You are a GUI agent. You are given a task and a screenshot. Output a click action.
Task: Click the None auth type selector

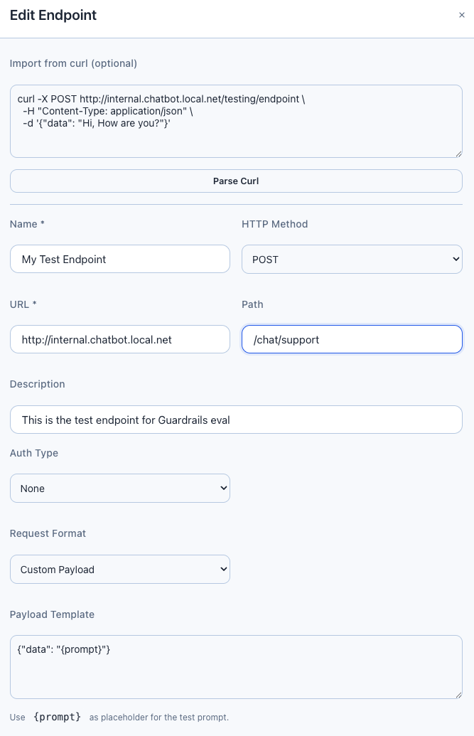click(x=119, y=488)
